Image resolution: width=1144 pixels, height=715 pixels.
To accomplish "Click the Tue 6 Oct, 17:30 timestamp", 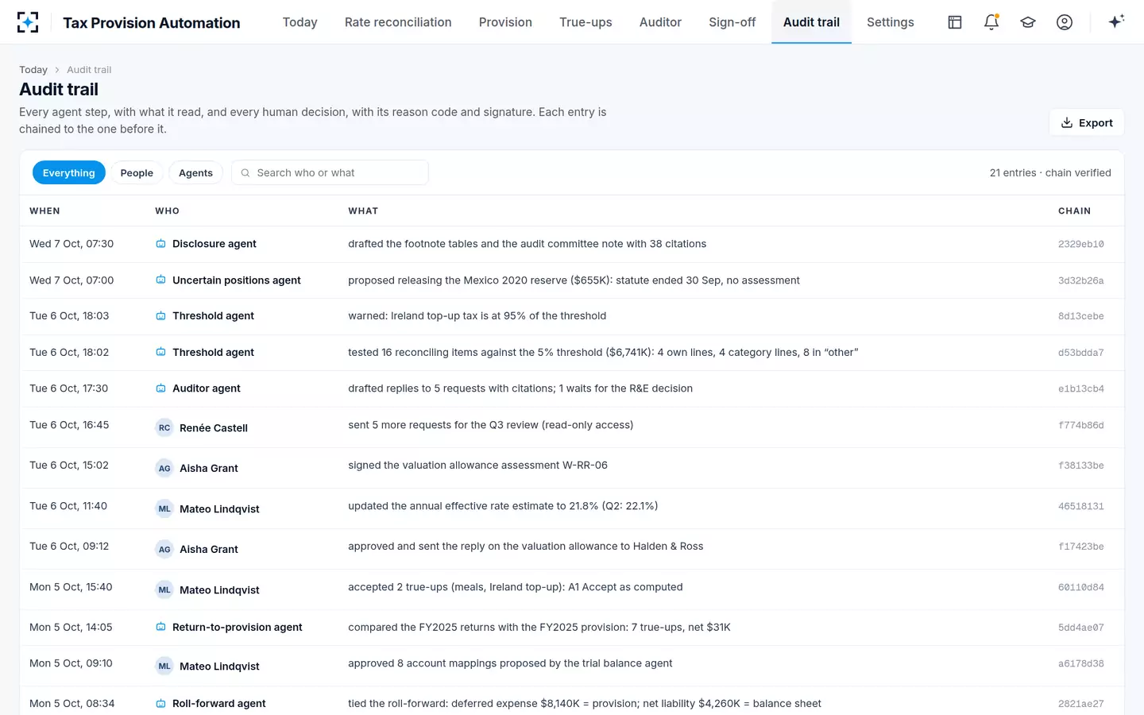I will (69, 388).
